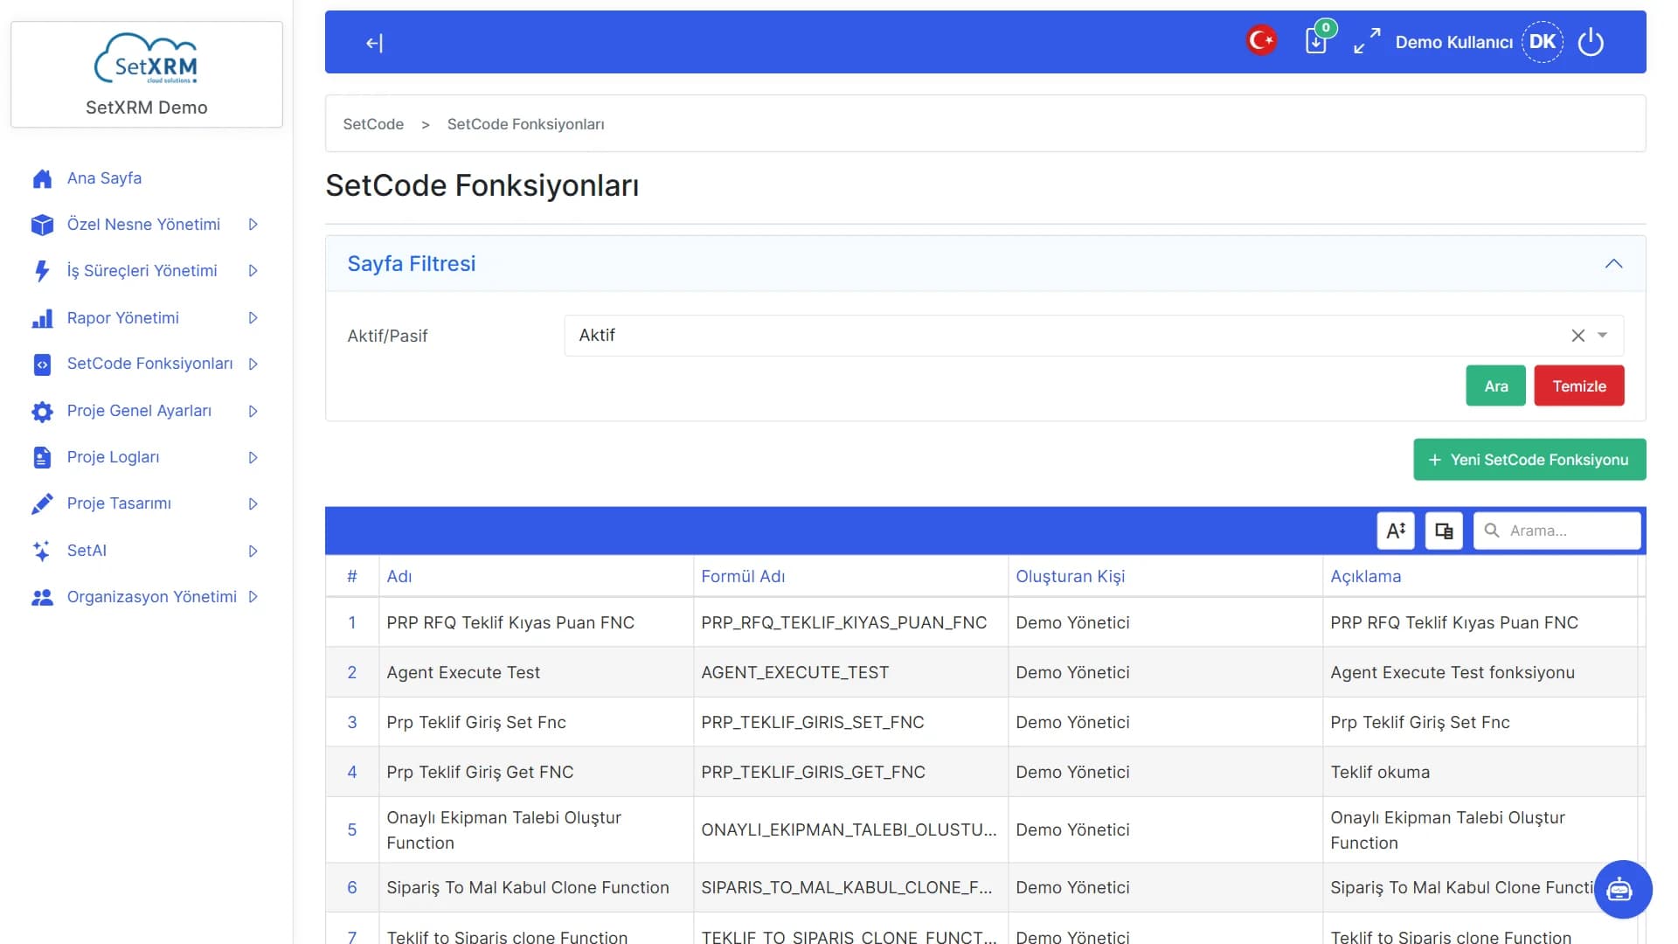Open the Aktif/Pasif dropdown arrow
This screenshot has height=944, width=1678.
pyautogui.click(x=1603, y=336)
